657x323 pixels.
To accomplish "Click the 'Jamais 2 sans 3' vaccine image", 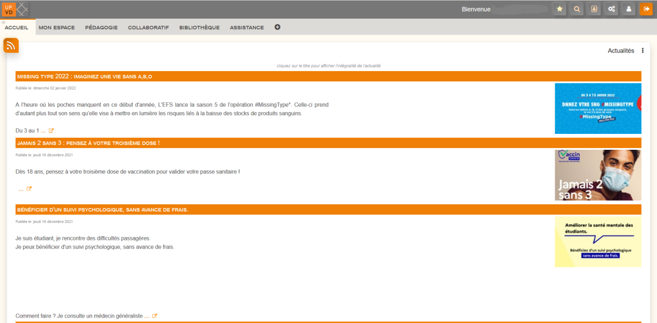I will point(598,175).
